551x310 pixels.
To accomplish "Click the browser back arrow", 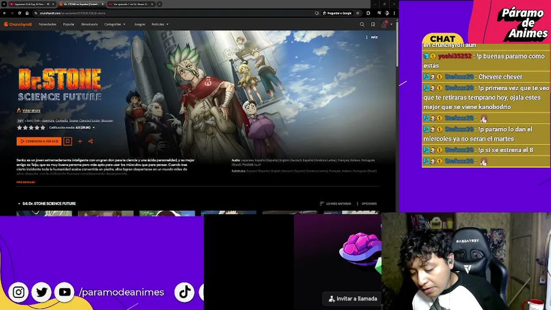I will [x=4, y=13].
